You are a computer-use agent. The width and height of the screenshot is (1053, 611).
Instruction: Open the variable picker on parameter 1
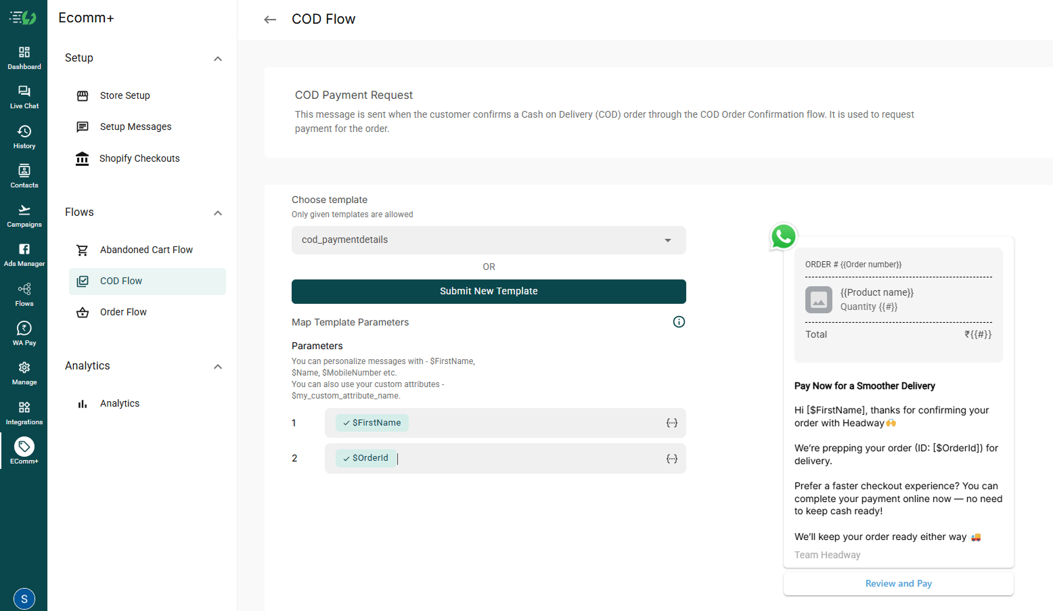click(x=671, y=422)
